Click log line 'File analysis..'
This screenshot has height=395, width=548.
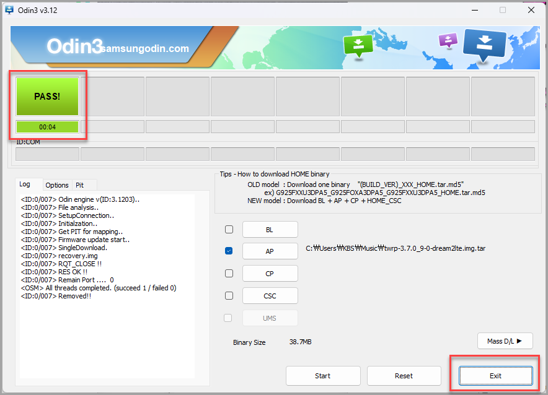click(x=60, y=207)
